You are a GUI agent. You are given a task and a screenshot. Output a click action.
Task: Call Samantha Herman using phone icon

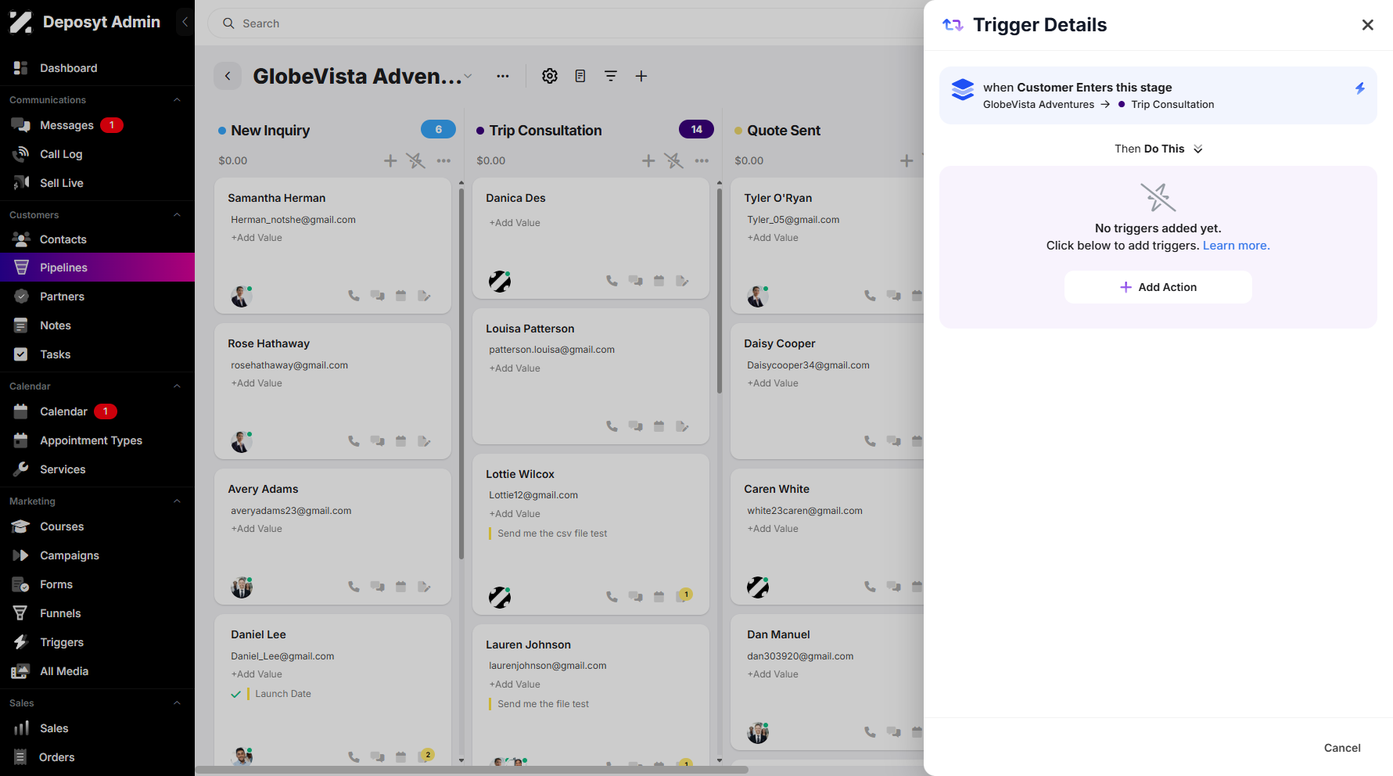[354, 296]
